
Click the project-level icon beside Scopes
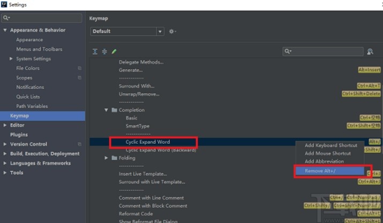click(79, 78)
